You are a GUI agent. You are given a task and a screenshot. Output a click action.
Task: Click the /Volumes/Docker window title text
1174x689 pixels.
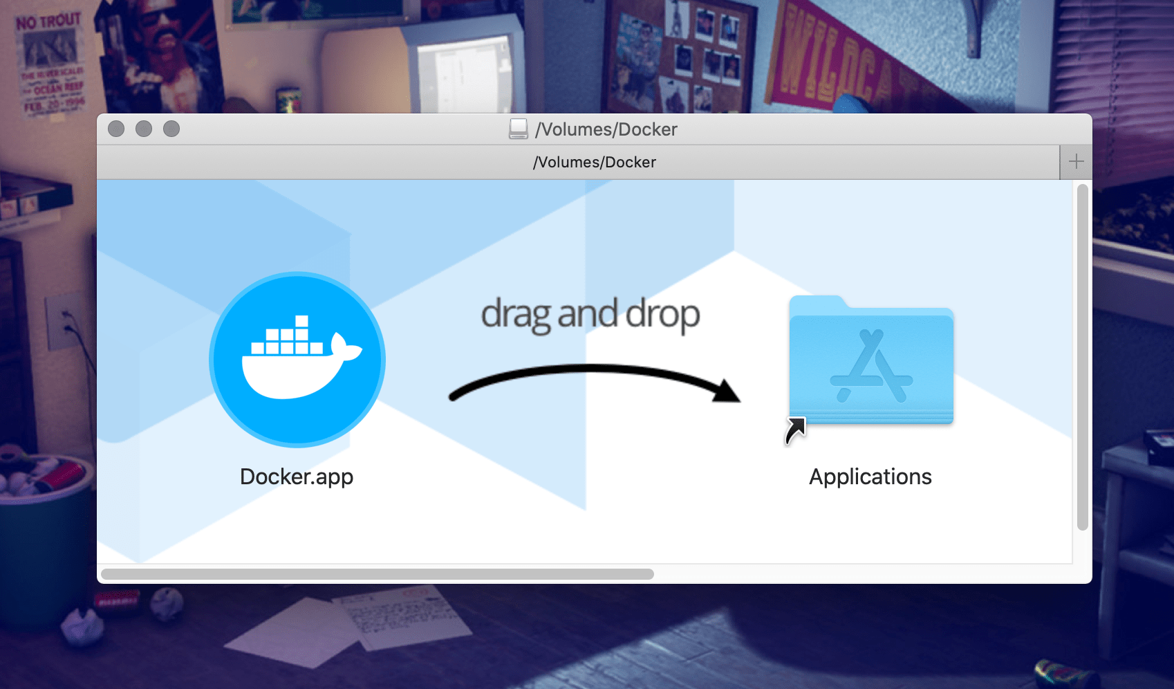(606, 129)
